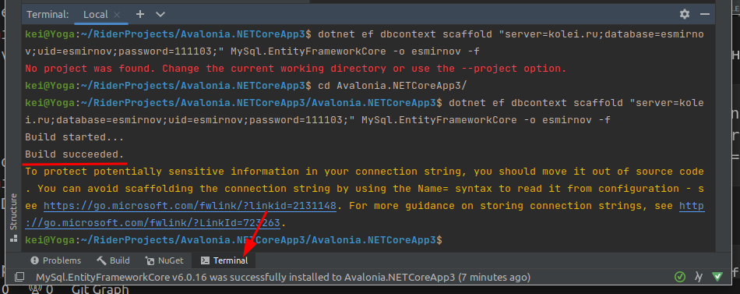This screenshot has width=740, height=294.
Task: Toggle tool window bars icon in status bar
Action: (19, 277)
